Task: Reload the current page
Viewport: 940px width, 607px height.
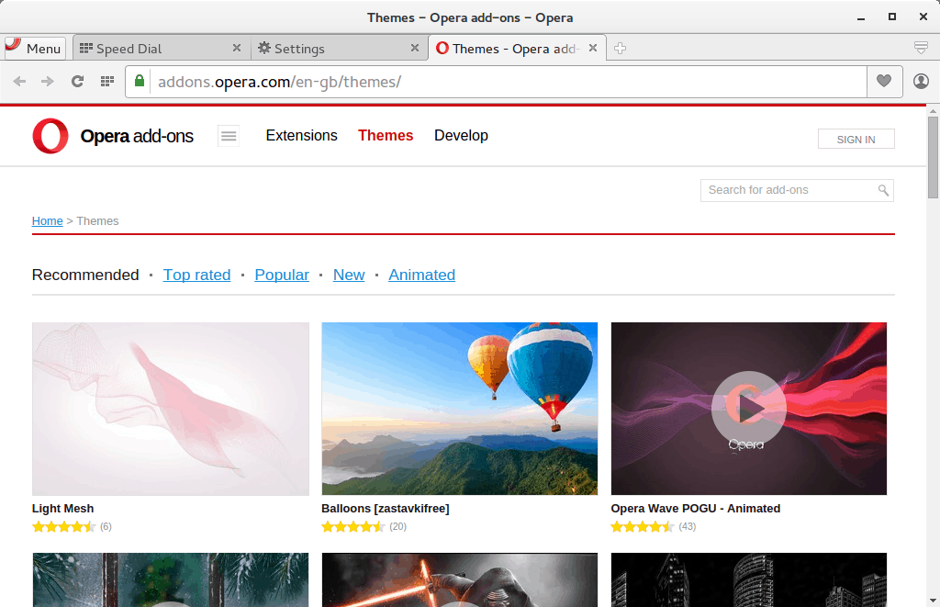Action: coord(77,81)
